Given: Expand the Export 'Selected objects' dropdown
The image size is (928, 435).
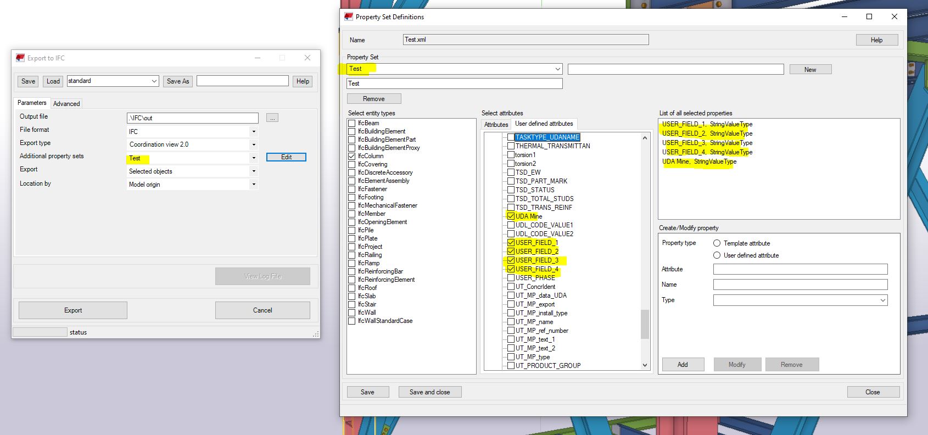Looking at the screenshot, I should pos(254,171).
